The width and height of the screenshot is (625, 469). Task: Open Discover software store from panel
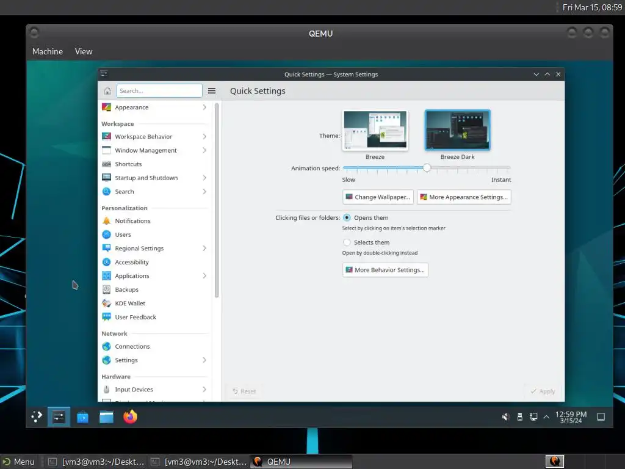point(82,417)
